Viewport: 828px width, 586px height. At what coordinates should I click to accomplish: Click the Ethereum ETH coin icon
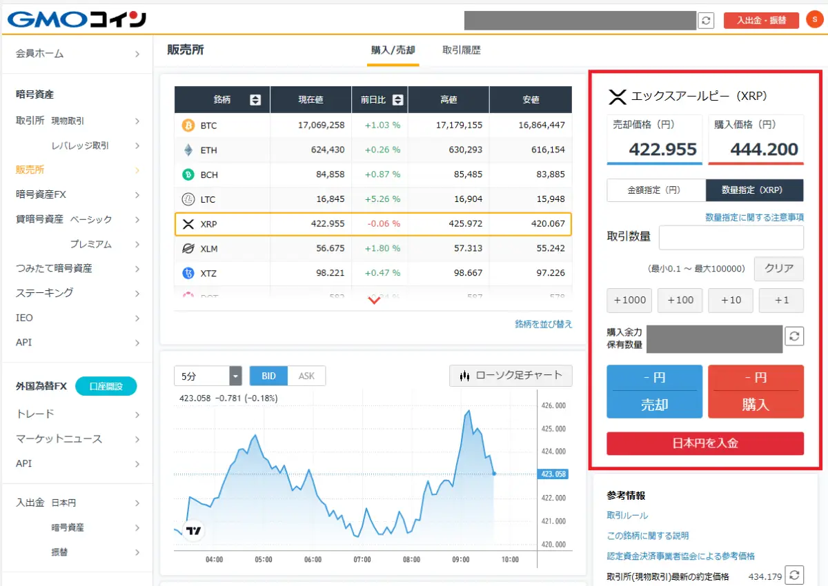[x=188, y=150]
